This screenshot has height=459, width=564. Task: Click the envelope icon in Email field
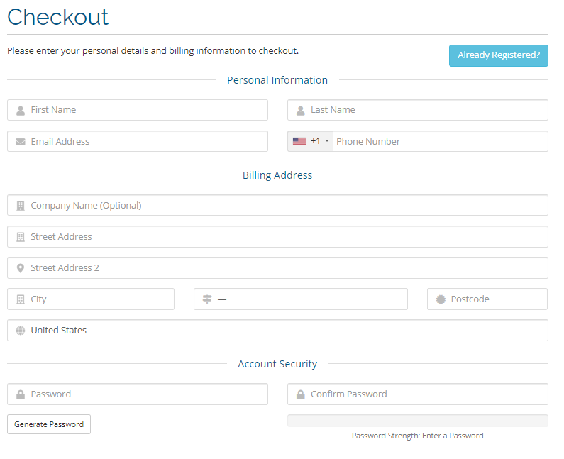[x=21, y=142]
